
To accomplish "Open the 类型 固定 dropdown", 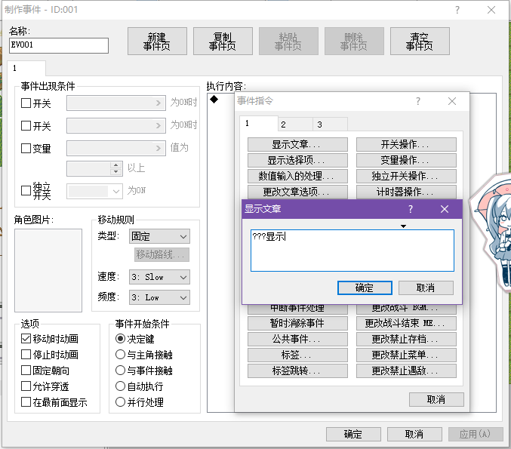I will (x=159, y=236).
